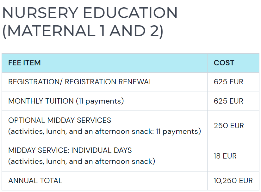Click the word RENEWAL in first row
261x192 pixels.
click(x=135, y=82)
